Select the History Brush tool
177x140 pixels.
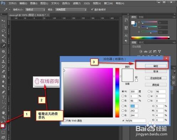(3, 66)
